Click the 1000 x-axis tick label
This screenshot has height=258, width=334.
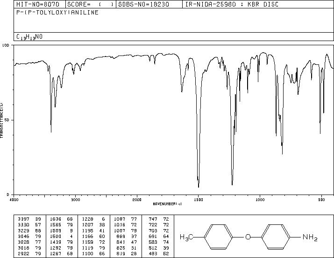point(260,200)
